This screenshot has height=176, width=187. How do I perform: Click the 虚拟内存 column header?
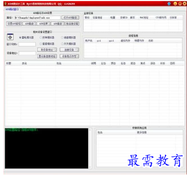(125, 41)
